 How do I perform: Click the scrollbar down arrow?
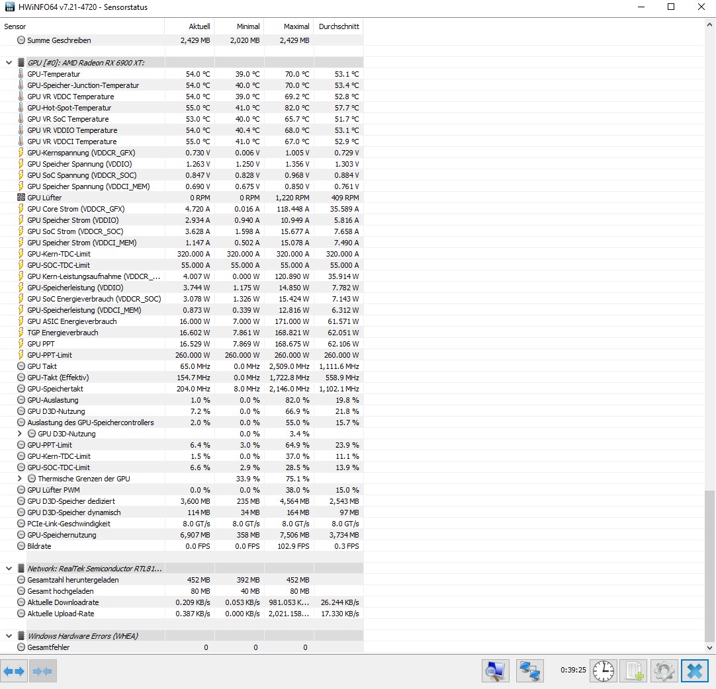pos(709,647)
